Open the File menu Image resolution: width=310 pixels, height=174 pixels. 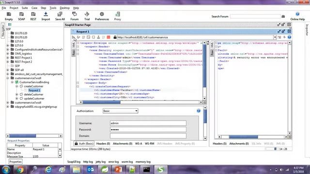(x=4, y=8)
